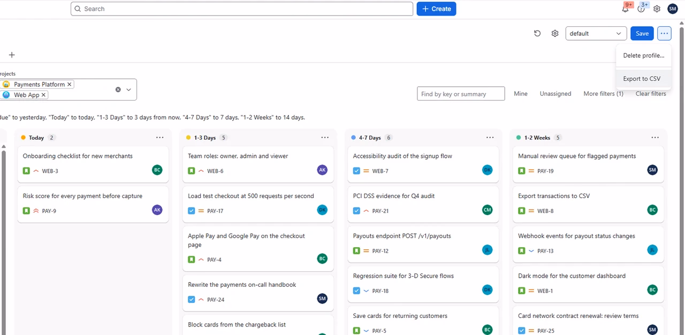Screen dimensions: 685x335
Task: Open card Risk score for every payment
Action: 93,203
